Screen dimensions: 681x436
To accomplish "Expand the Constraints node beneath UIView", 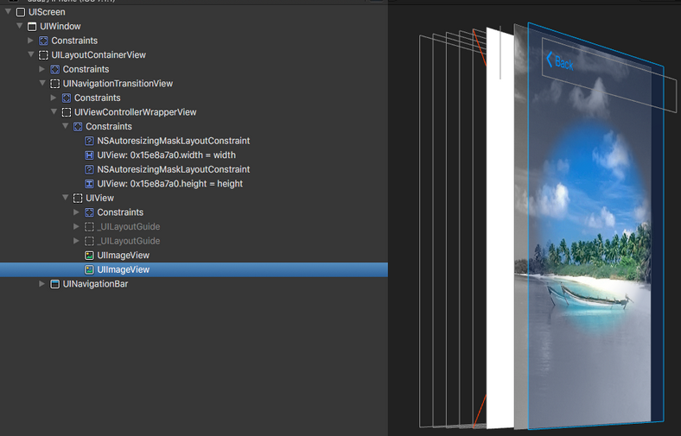I will point(76,212).
